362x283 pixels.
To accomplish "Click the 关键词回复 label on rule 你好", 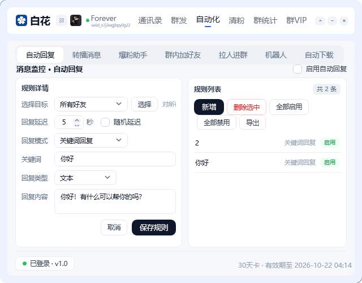I will coord(300,162).
